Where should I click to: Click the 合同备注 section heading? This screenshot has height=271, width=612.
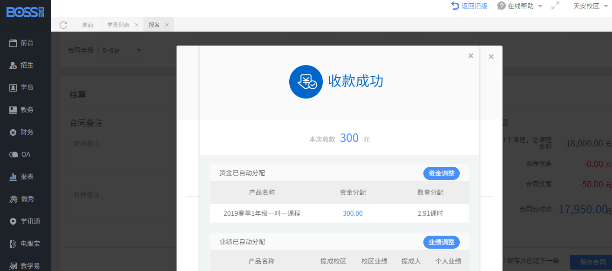point(86,123)
